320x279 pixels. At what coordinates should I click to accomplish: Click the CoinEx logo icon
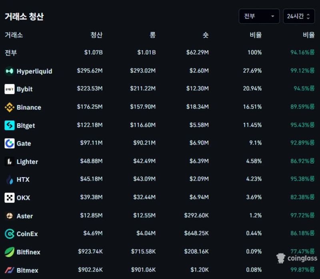click(10, 234)
